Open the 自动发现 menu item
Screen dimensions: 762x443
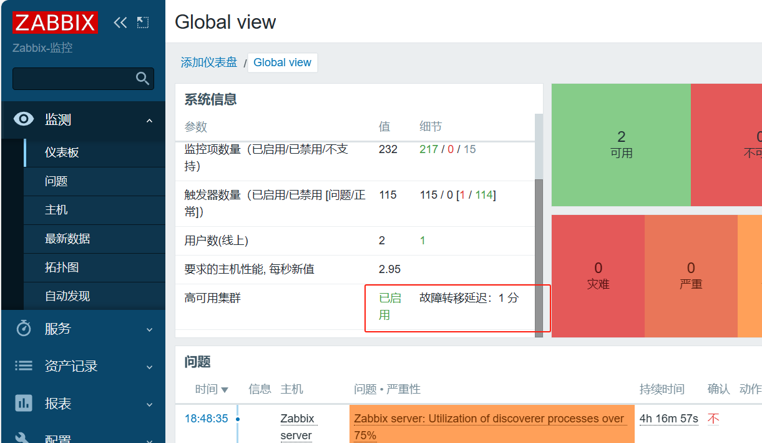94,296
